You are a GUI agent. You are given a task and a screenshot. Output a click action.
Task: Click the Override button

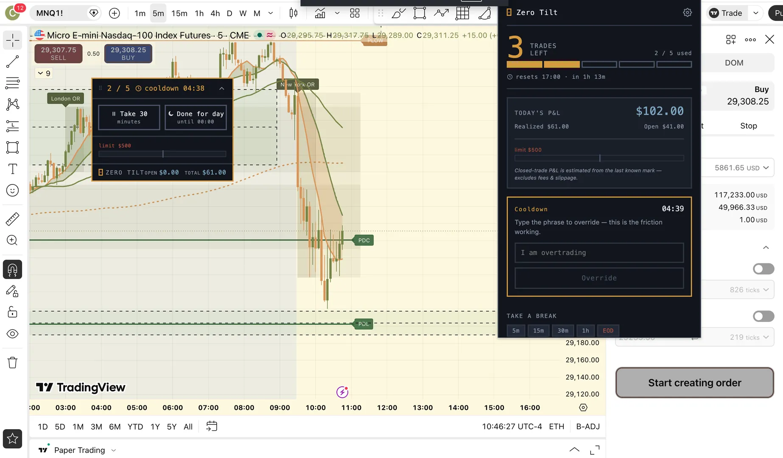click(599, 278)
